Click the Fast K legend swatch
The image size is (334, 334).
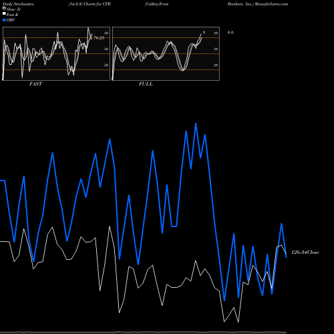pyautogui.click(x=4, y=14)
